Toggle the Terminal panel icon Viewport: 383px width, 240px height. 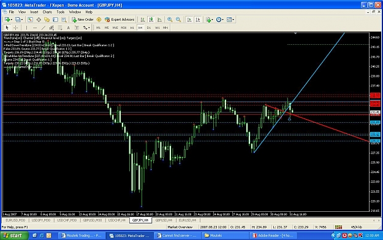pos(55,20)
